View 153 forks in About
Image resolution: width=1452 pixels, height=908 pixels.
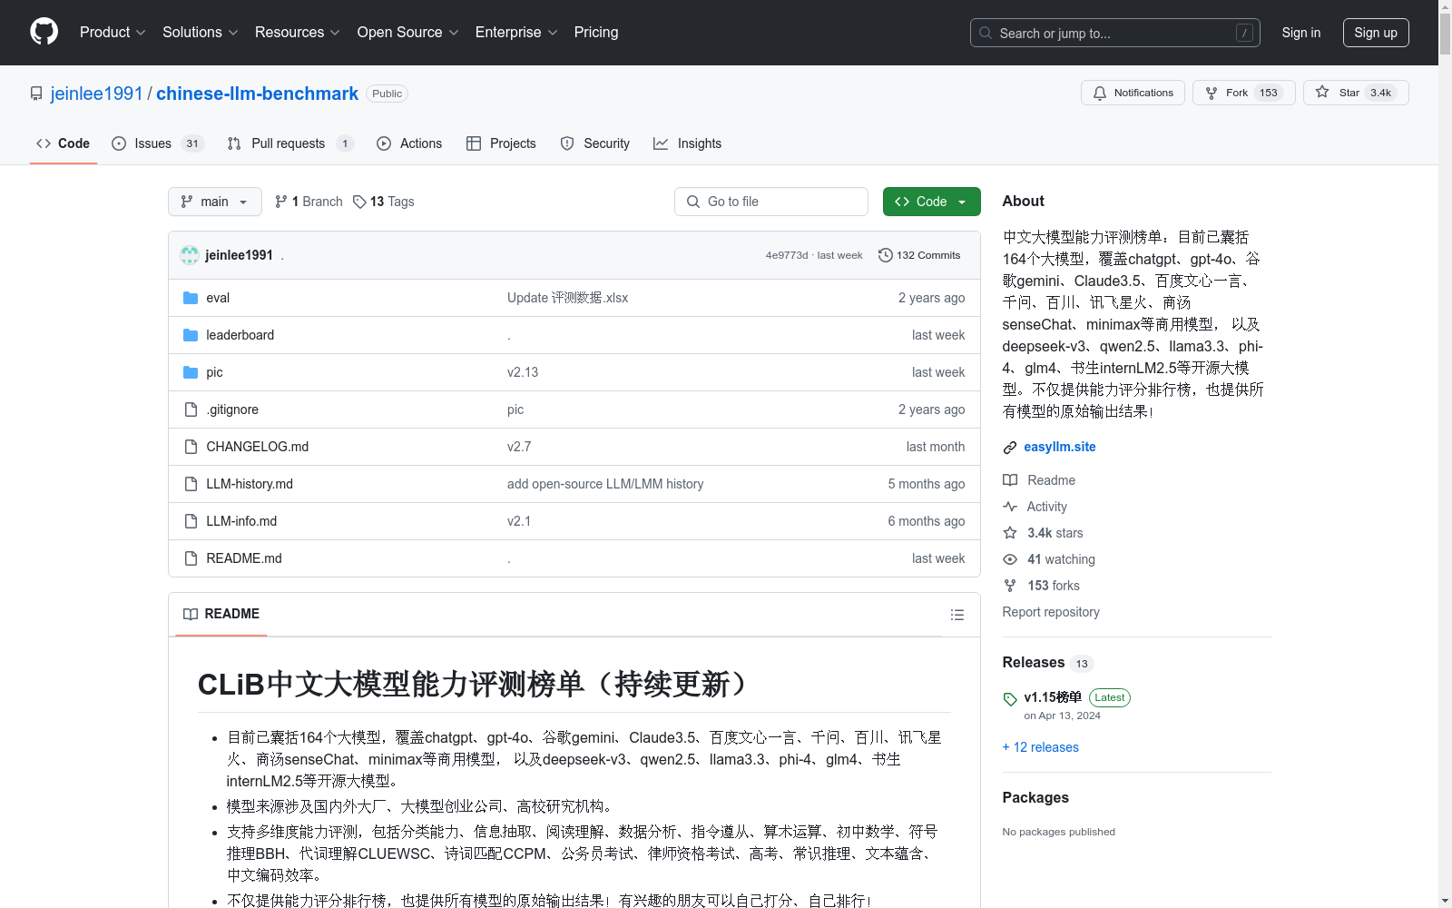[x=1041, y=586]
